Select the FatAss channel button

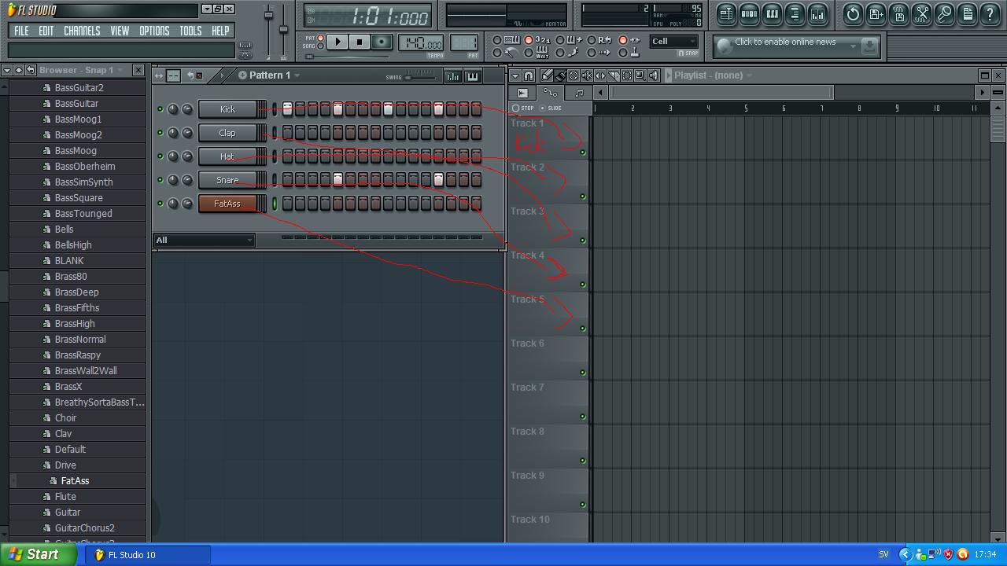click(x=227, y=204)
